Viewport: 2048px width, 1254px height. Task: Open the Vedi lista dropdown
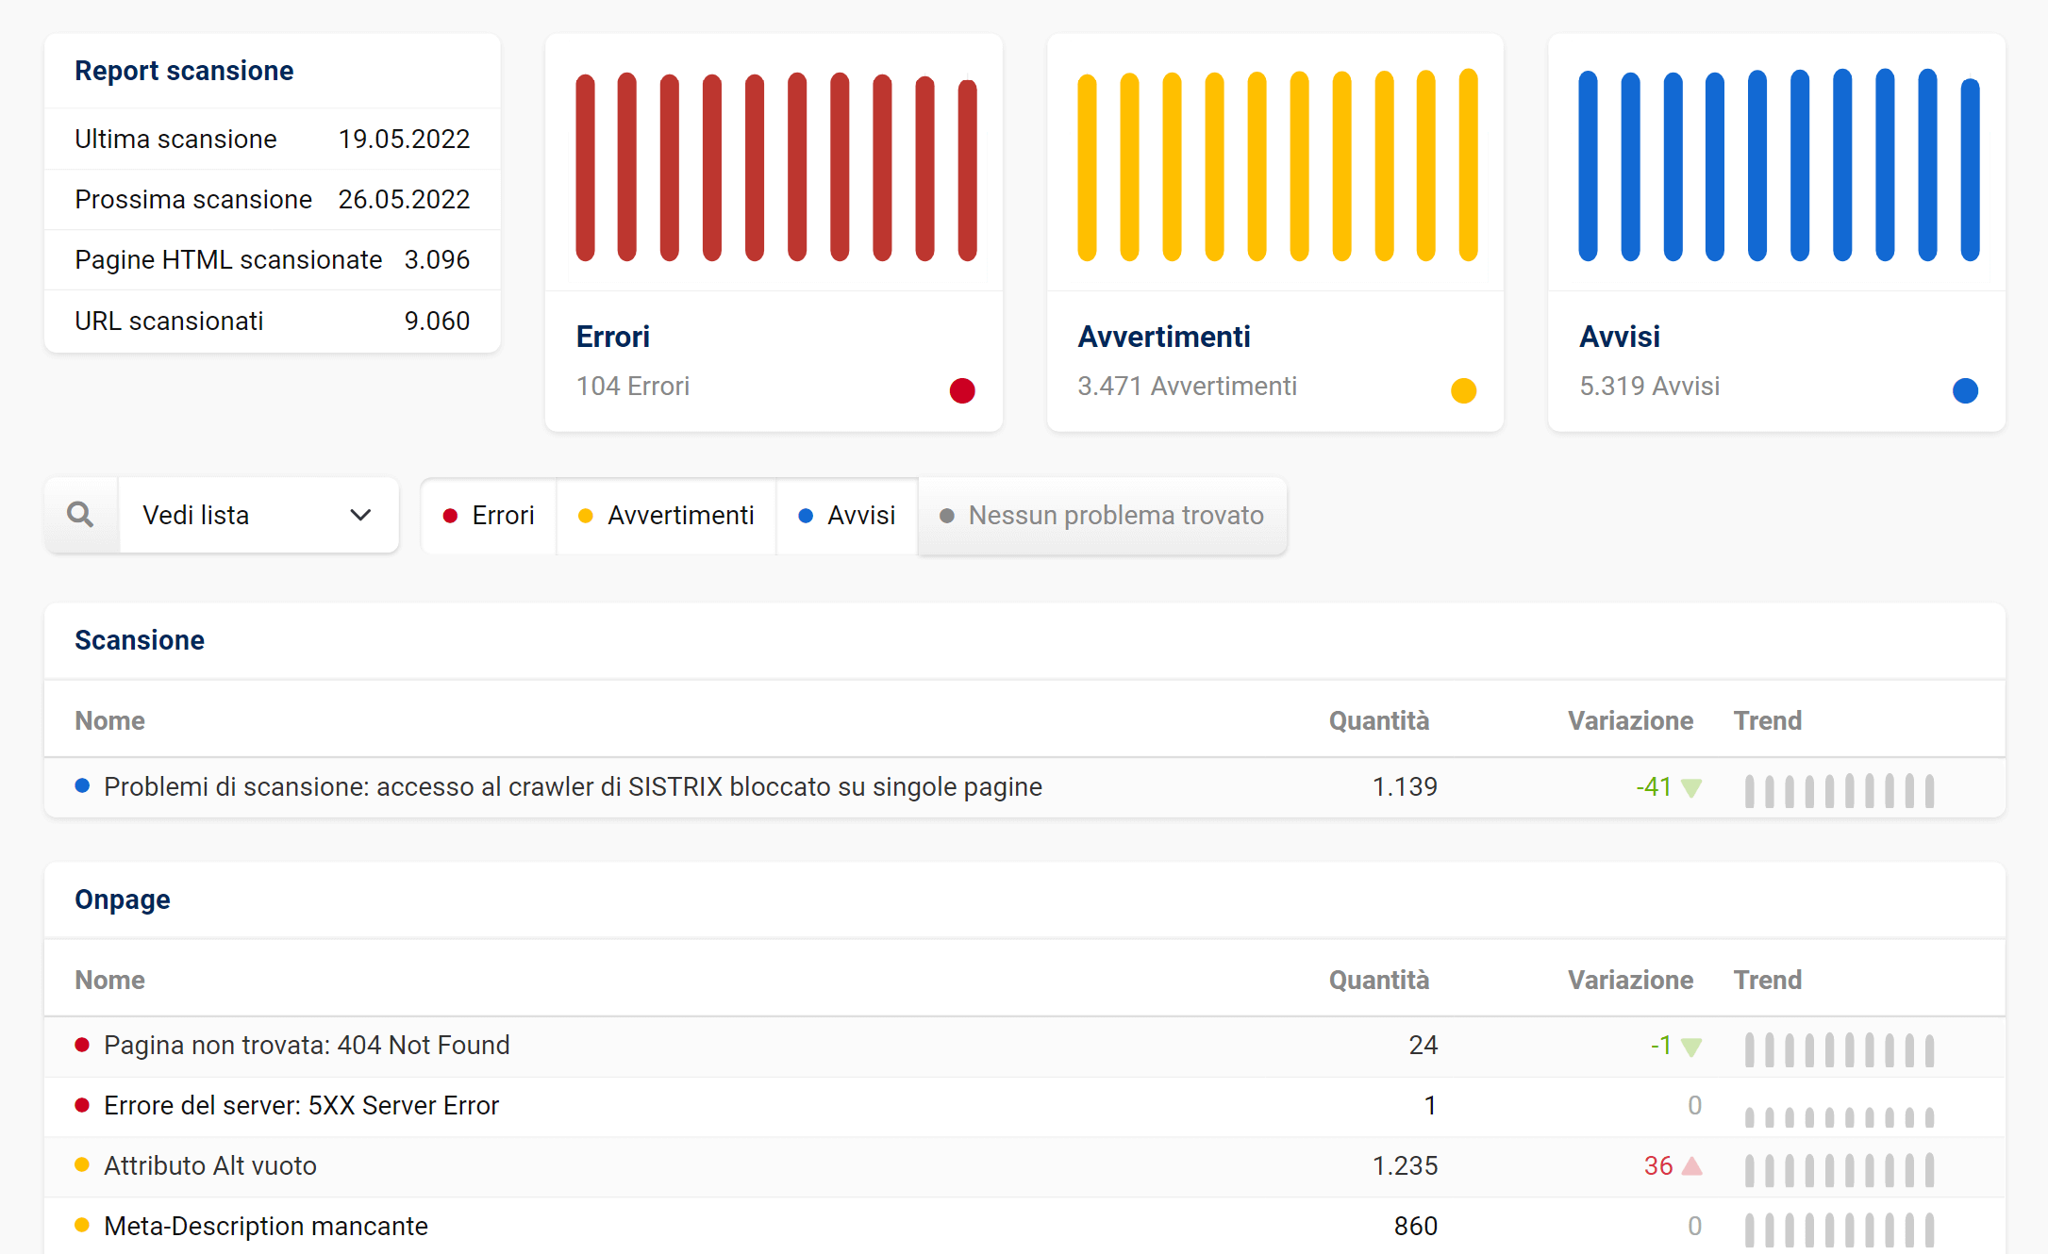coord(258,515)
